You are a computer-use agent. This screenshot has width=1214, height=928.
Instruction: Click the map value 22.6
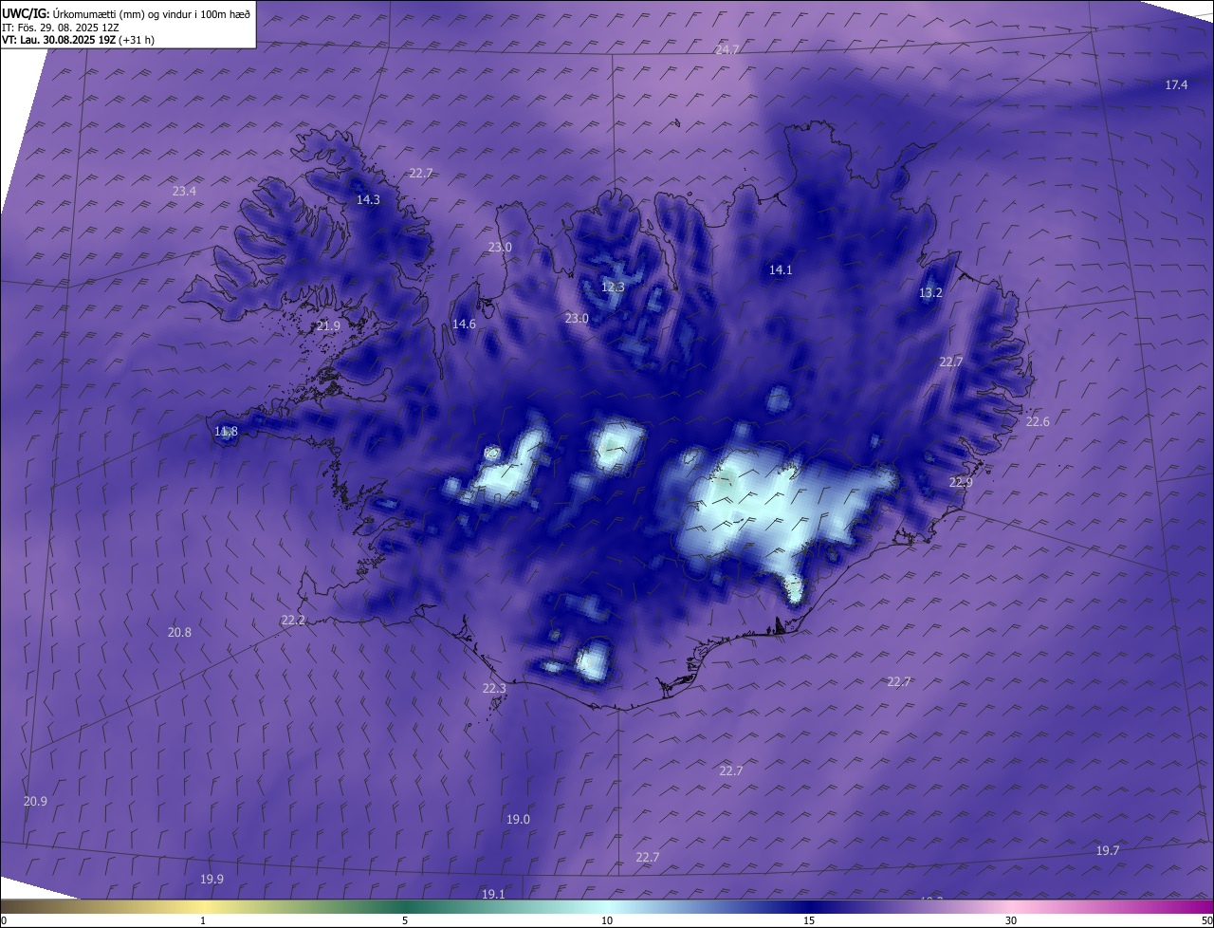pos(1038,422)
